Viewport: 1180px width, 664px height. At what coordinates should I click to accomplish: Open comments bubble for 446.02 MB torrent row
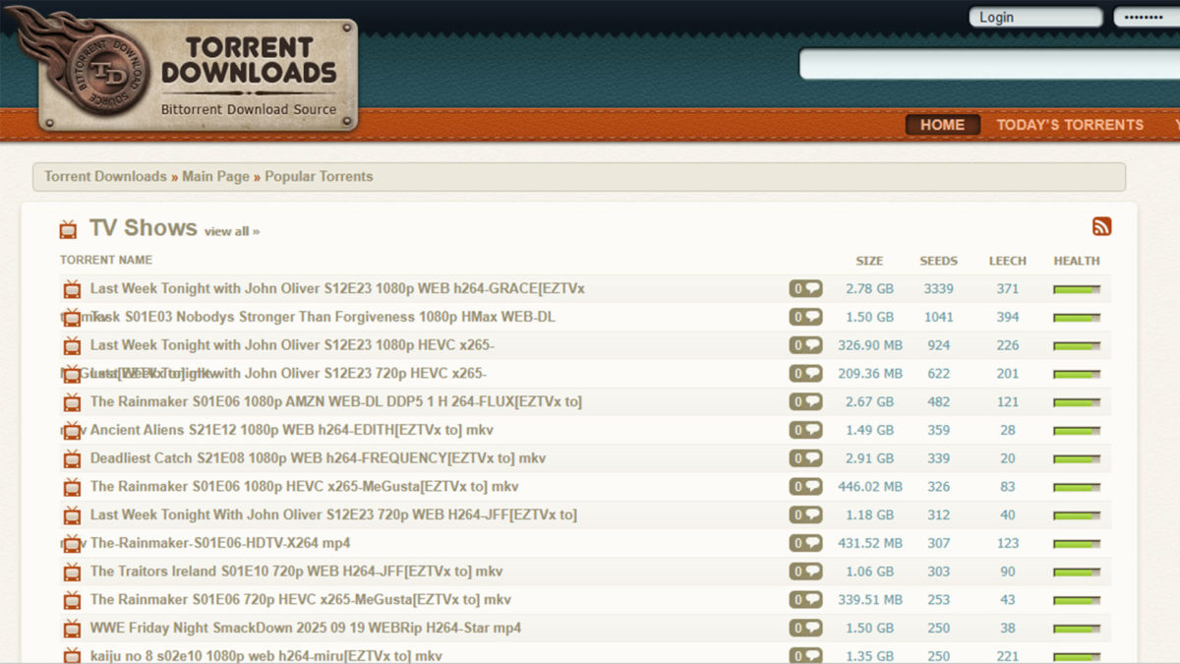(805, 487)
